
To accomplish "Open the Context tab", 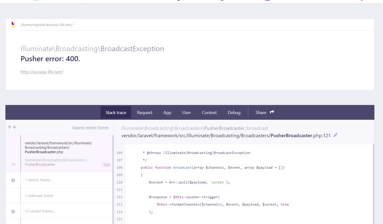I will pyautogui.click(x=209, y=113).
